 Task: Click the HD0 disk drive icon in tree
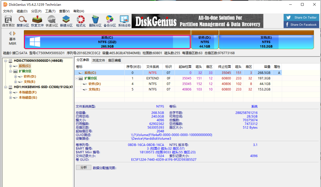10,61
